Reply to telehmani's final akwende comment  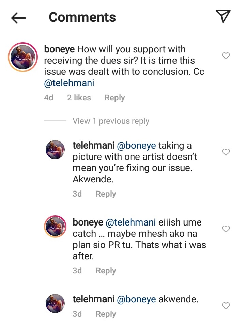106,314
